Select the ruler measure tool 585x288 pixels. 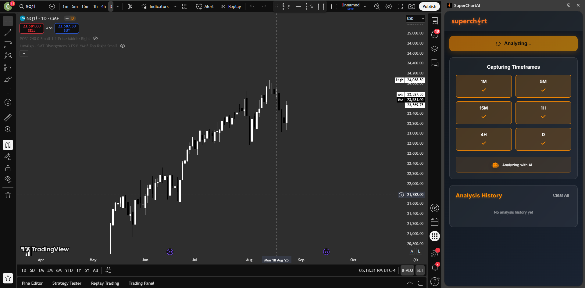pyautogui.click(x=8, y=117)
